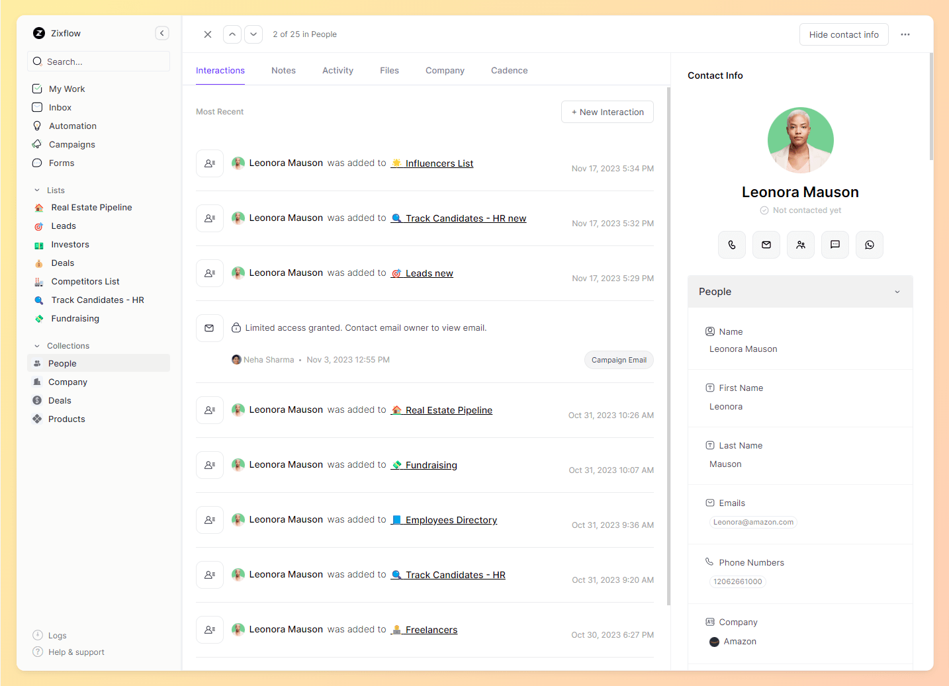Collapse the Collections section in sidebar
949x686 pixels.
(37, 346)
